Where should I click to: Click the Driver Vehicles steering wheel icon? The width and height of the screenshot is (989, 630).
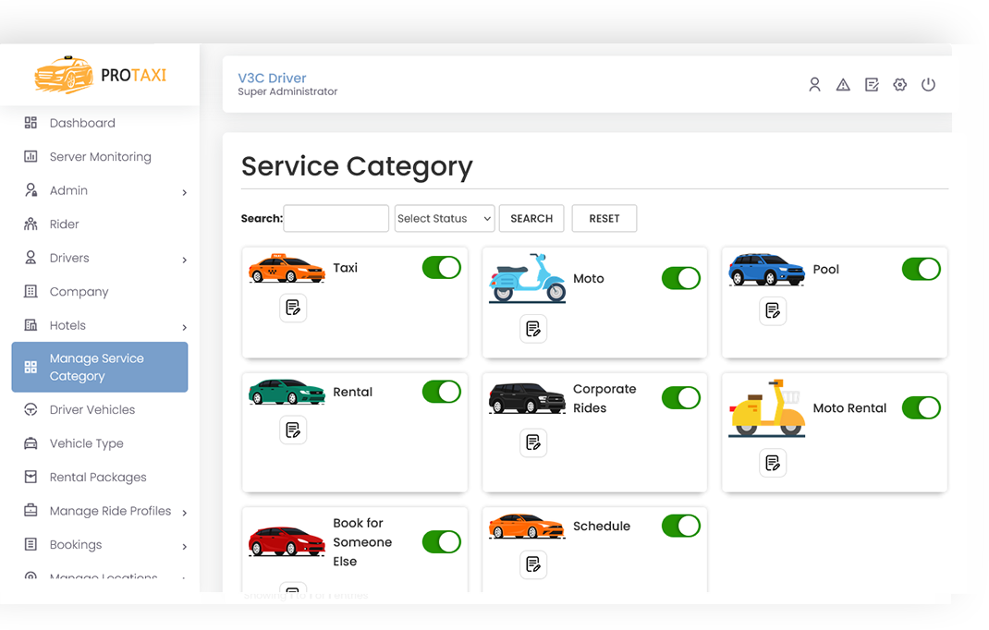coord(31,409)
